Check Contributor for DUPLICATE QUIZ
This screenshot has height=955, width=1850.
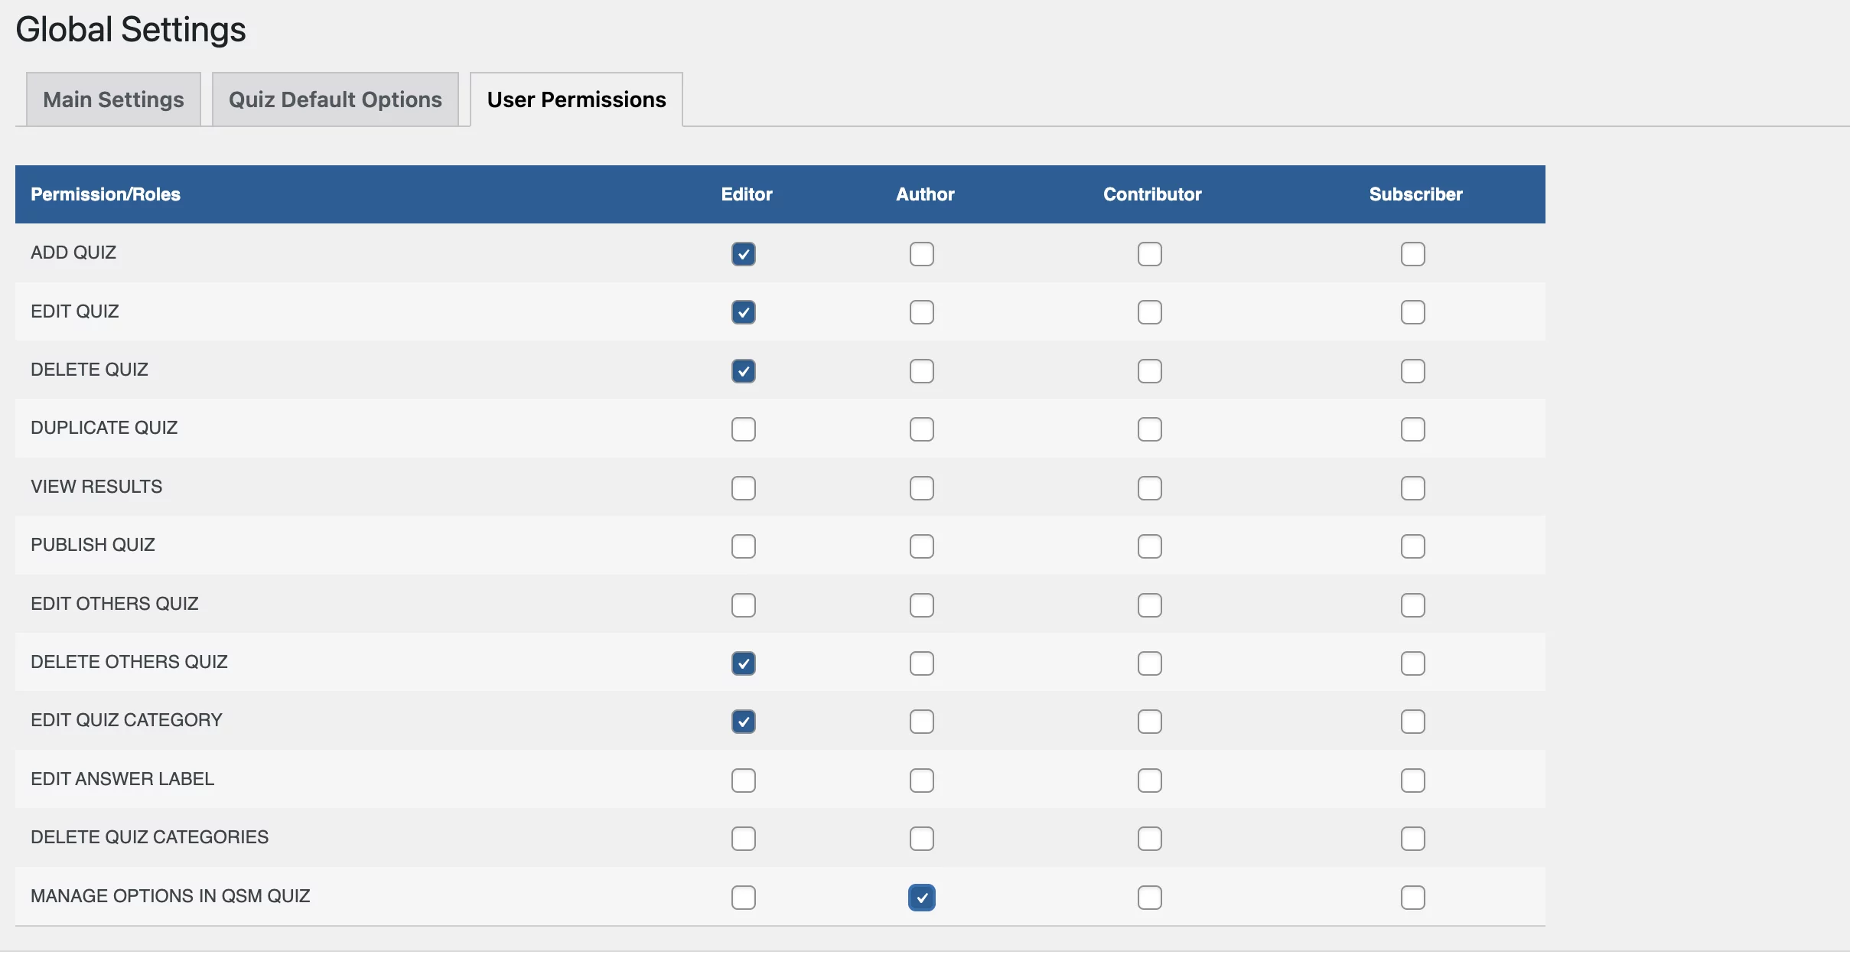click(1150, 429)
